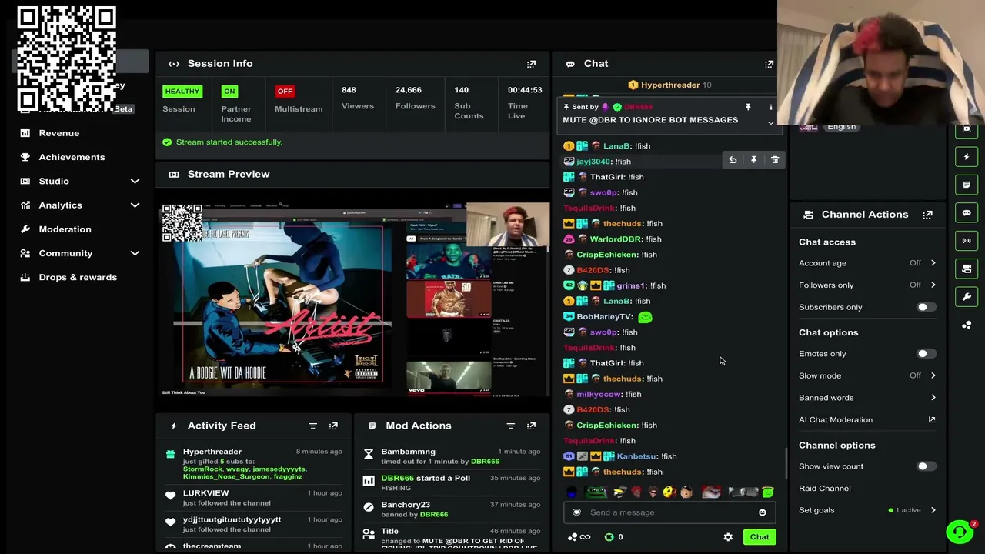Open the Mod Actions filter

[x=510, y=426]
